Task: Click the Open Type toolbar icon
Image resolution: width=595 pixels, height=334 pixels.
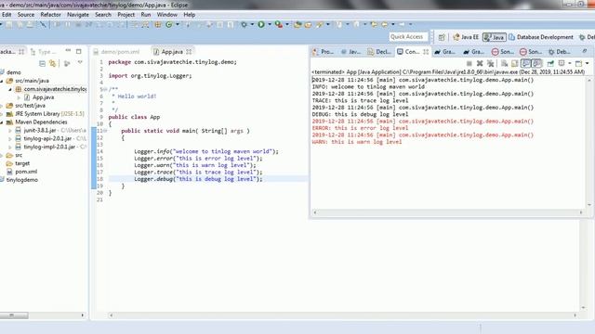Action: [x=297, y=25]
